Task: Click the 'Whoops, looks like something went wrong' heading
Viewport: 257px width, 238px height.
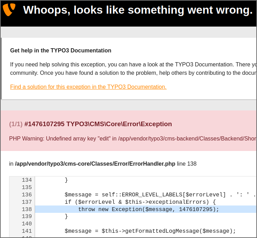Action: 138,10
